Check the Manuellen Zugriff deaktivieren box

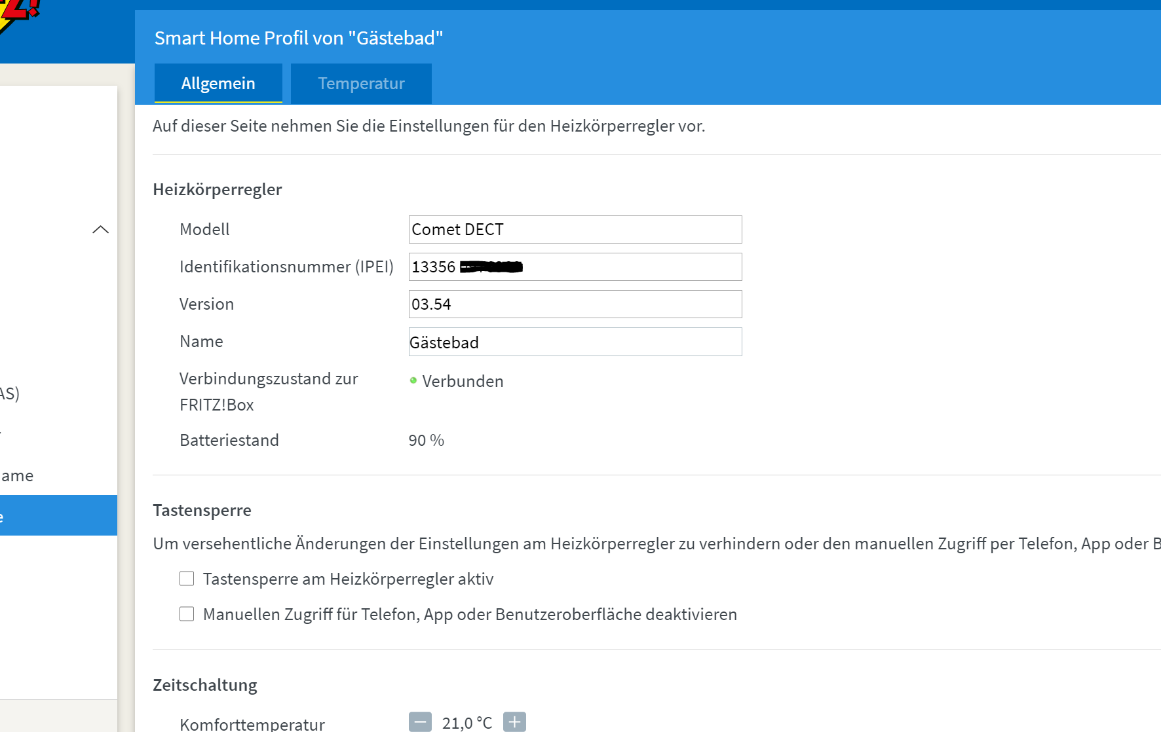[187, 614]
